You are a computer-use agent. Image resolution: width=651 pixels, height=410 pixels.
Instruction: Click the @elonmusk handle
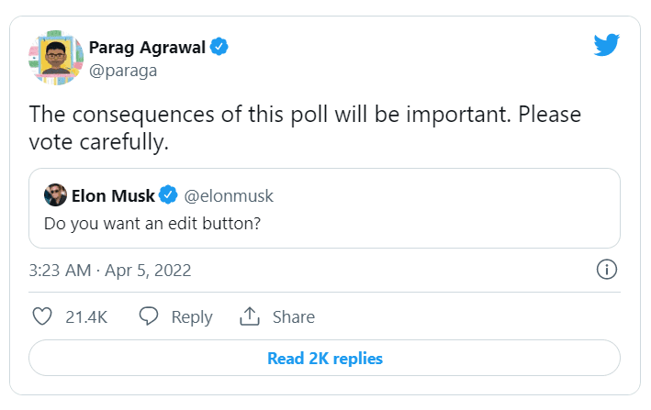point(230,195)
